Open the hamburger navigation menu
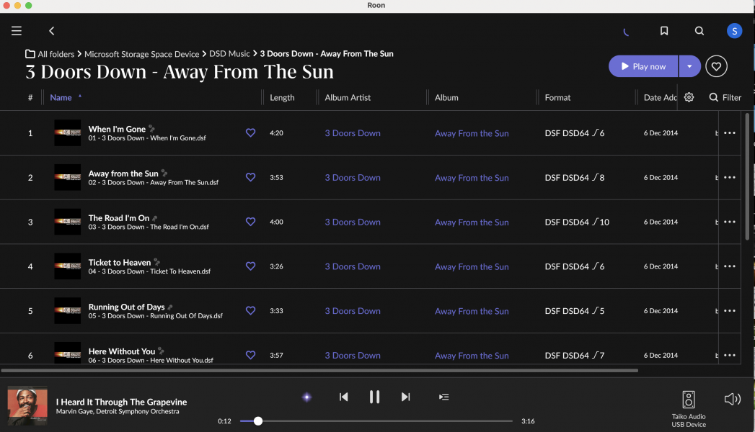Screen dimensions: 755x432 pos(17,31)
